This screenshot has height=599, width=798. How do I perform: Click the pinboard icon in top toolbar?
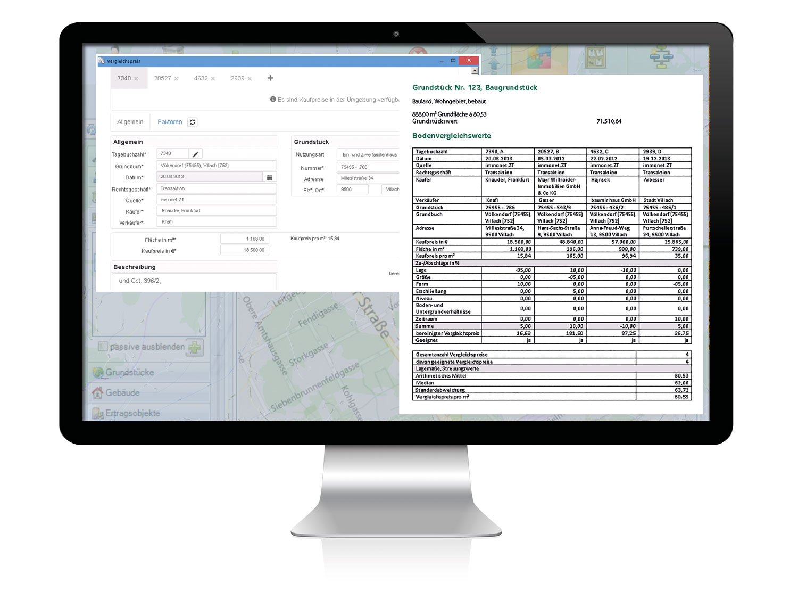pos(595,56)
